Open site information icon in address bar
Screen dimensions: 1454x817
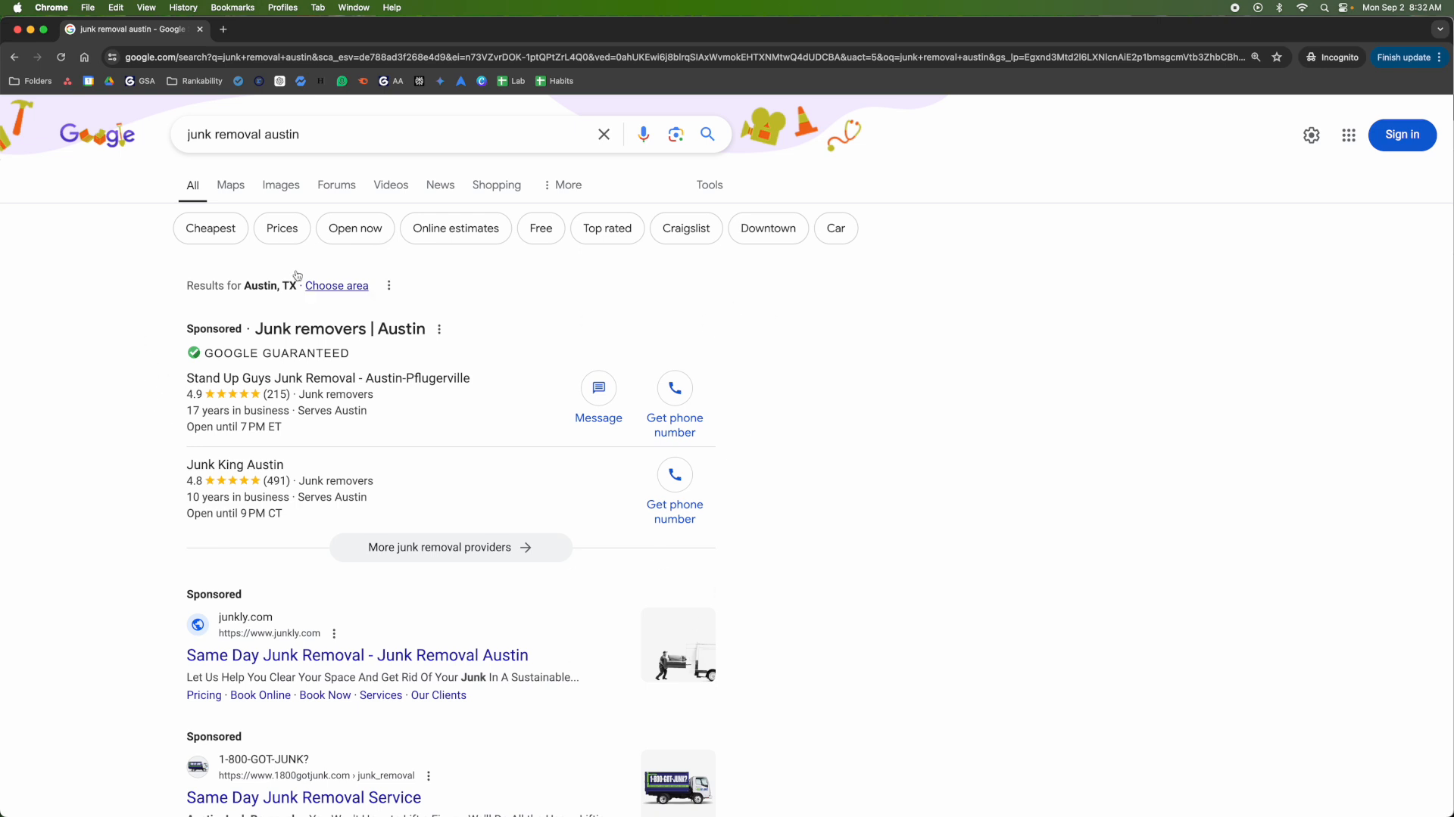[112, 57]
